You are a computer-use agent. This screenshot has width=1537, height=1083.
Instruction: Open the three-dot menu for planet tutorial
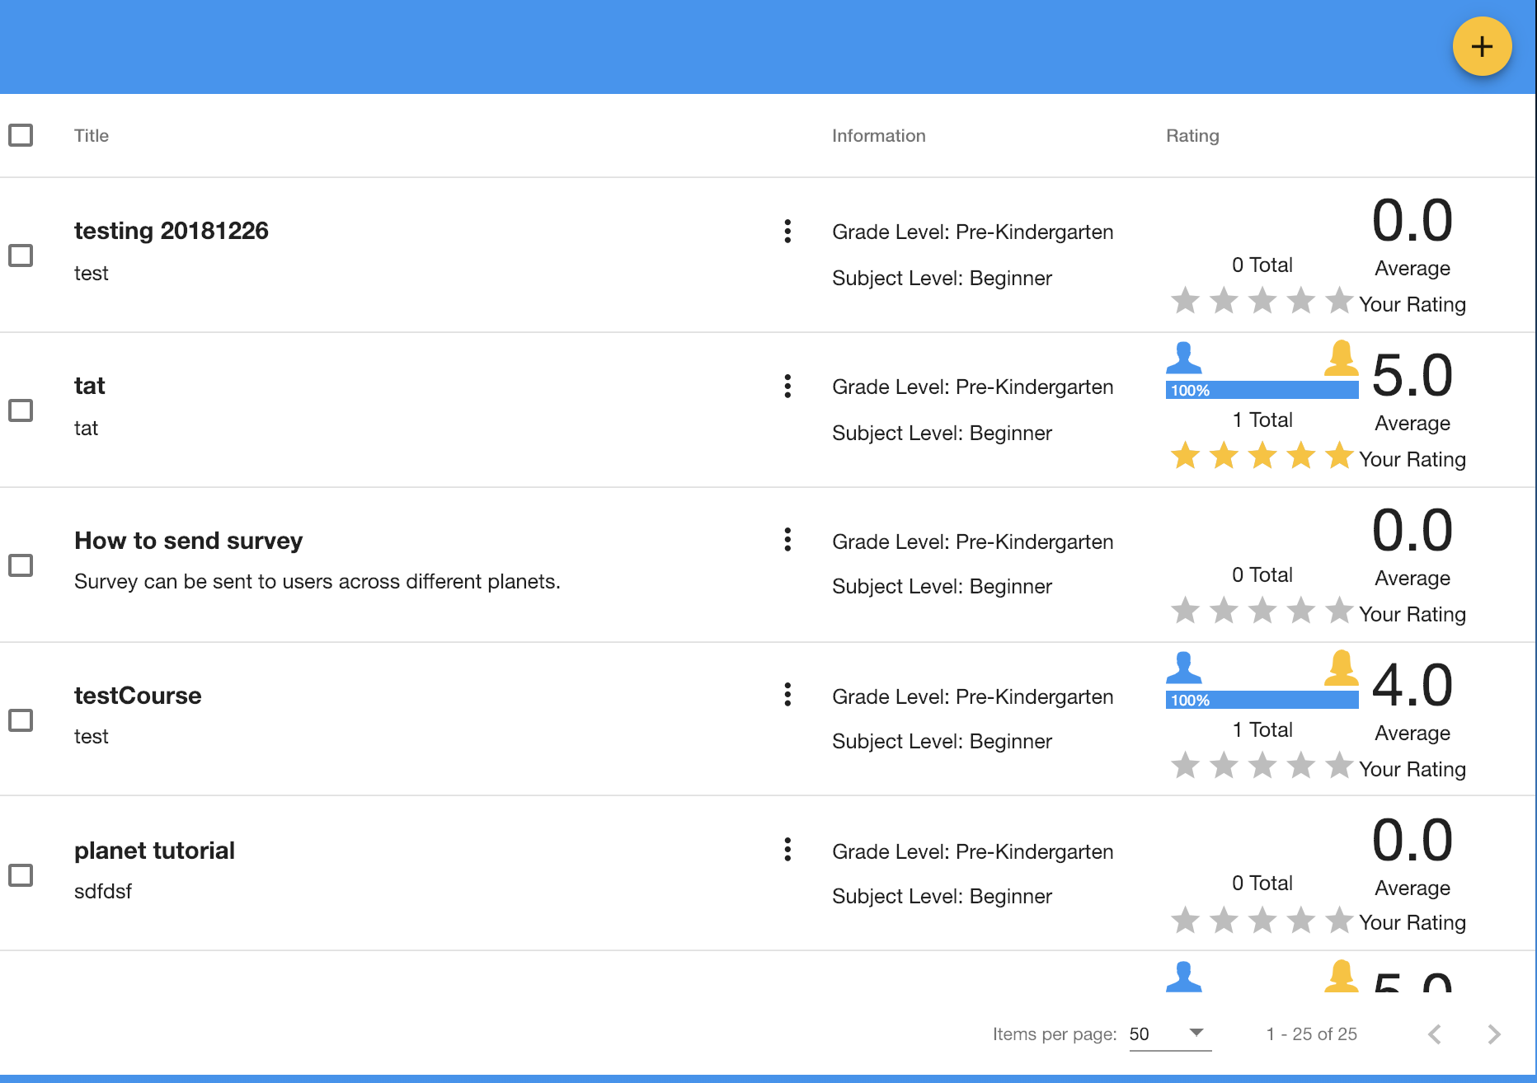pyautogui.click(x=787, y=850)
